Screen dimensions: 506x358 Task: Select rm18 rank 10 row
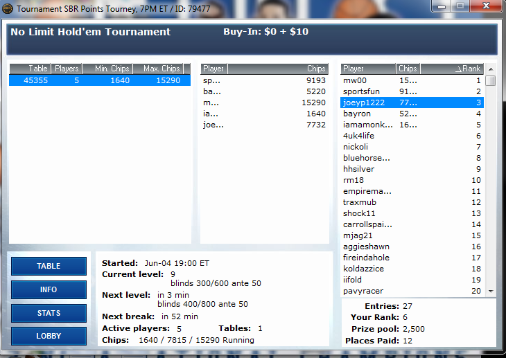pos(412,180)
